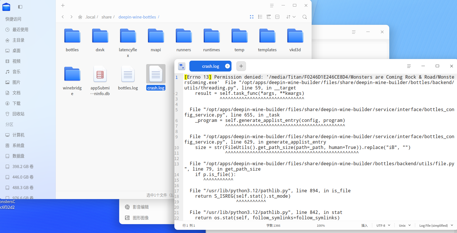
Task: Navigate to share in the breadcrumb
Action: [106, 17]
